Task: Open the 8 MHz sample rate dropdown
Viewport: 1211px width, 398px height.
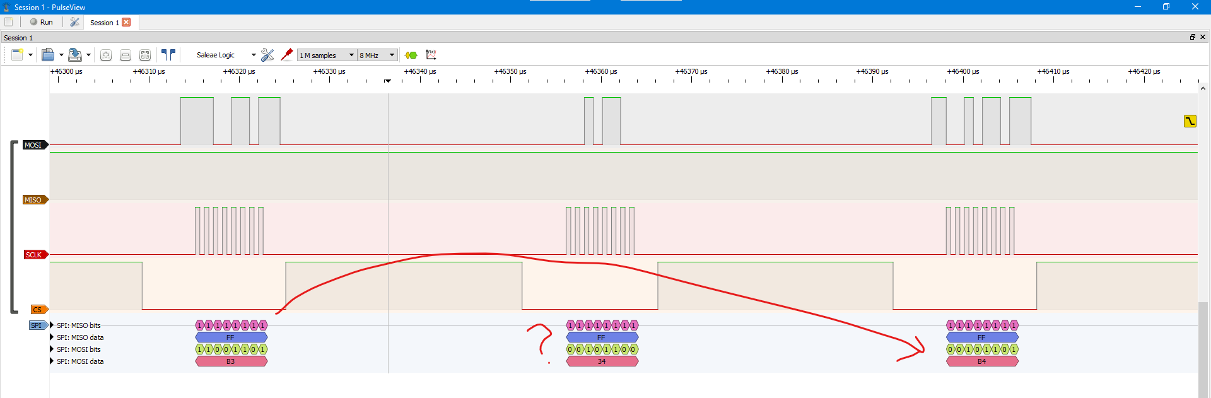Action: pyautogui.click(x=377, y=56)
